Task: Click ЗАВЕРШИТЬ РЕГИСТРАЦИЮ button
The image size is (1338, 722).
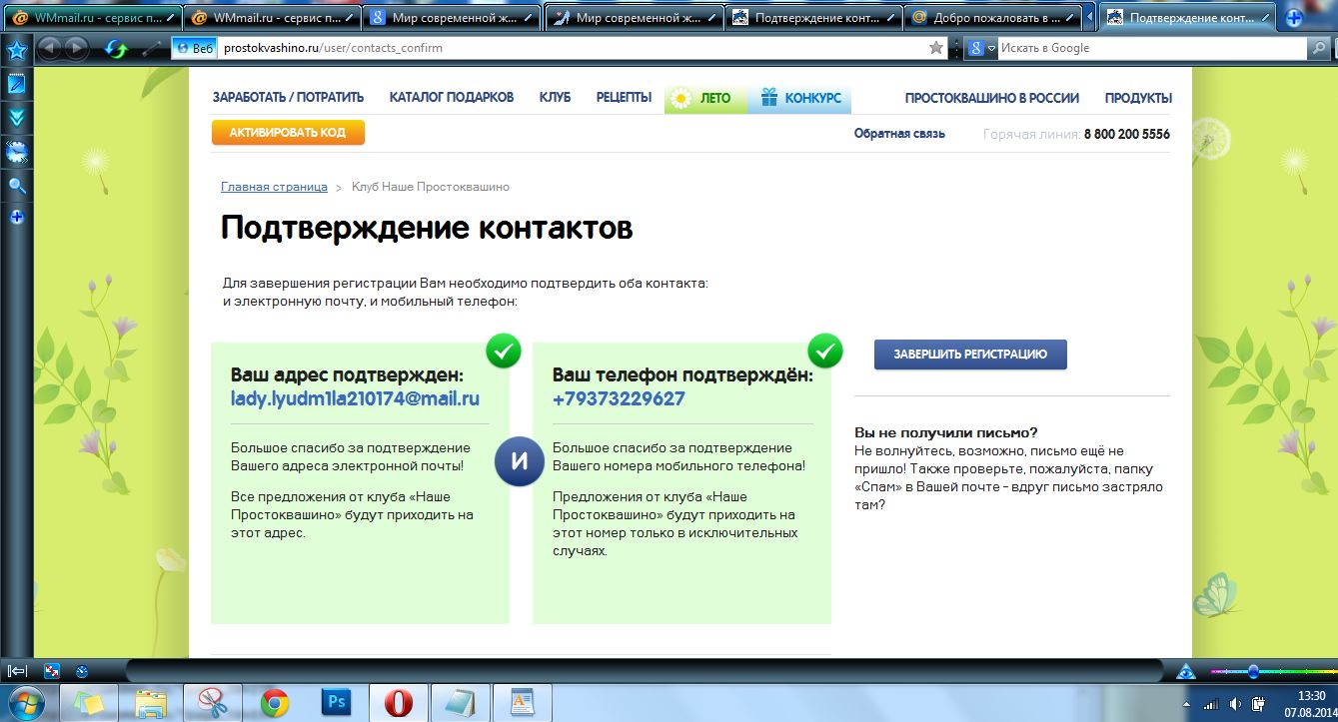Action: click(x=970, y=355)
